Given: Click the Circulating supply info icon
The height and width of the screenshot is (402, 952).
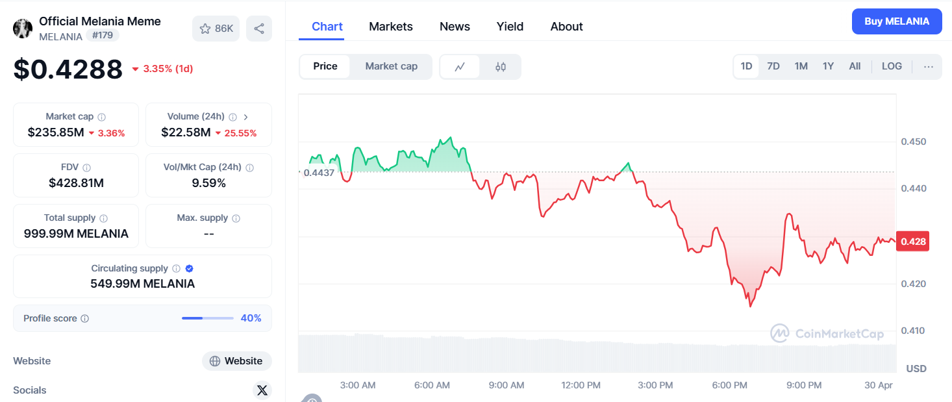Looking at the screenshot, I should [176, 268].
